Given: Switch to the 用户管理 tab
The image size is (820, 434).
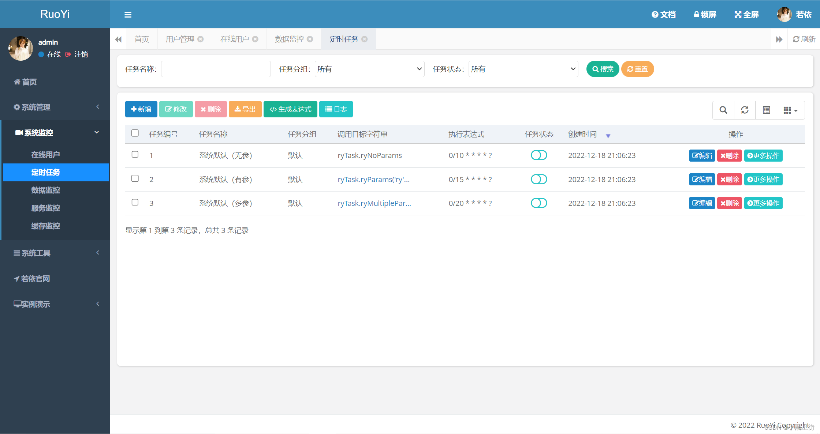Looking at the screenshot, I should coord(180,39).
